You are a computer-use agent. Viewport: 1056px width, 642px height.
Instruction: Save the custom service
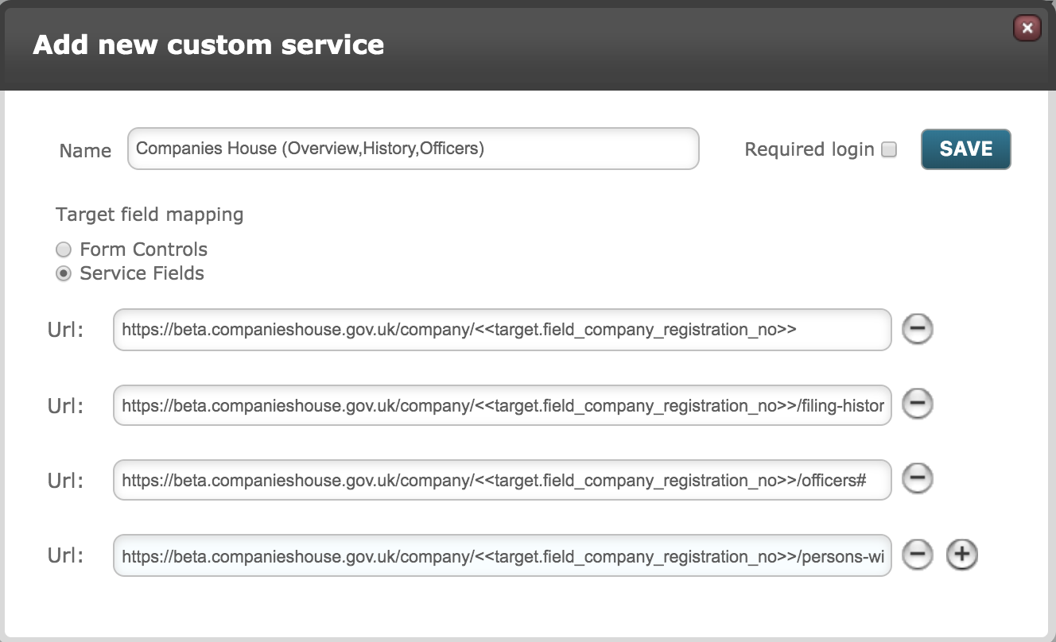click(965, 149)
